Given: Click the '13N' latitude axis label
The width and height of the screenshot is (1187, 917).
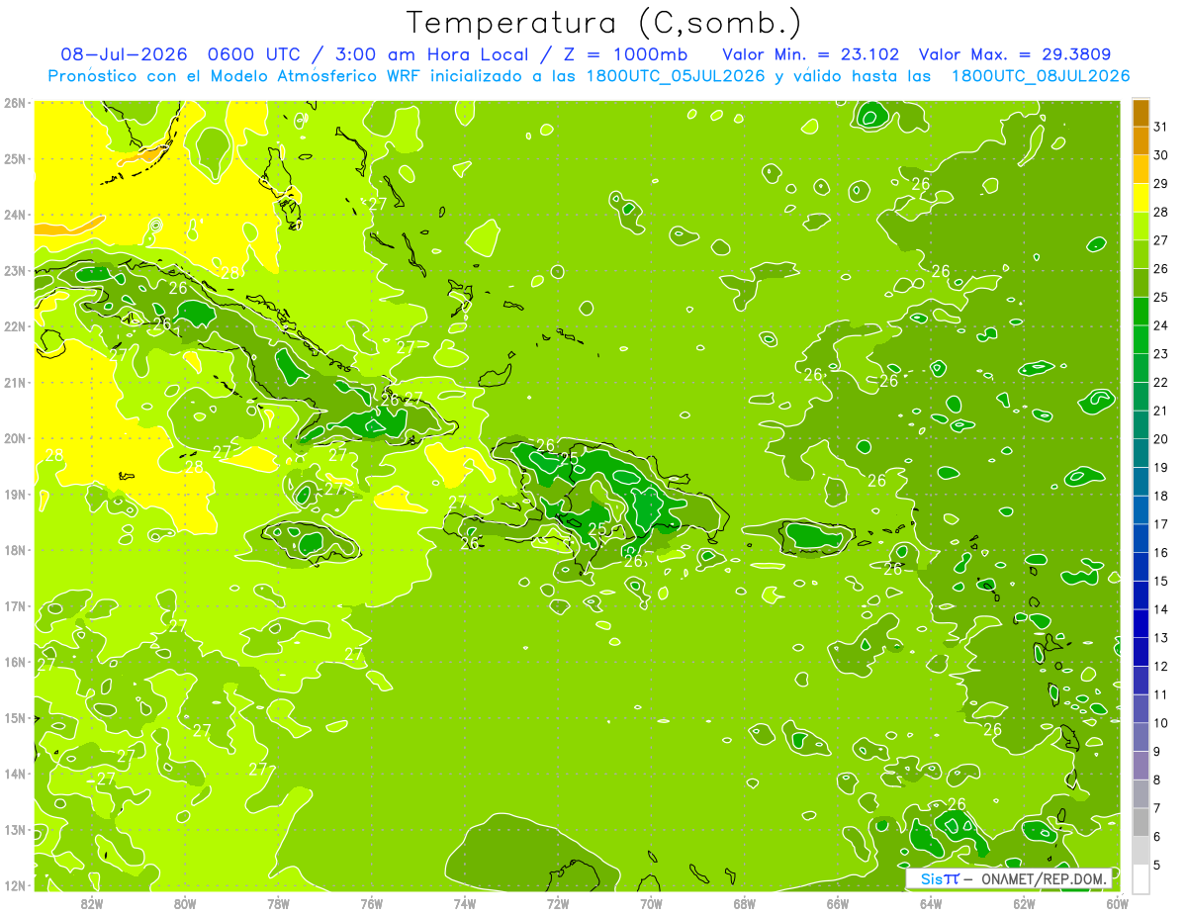Looking at the screenshot, I should pyautogui.click(x=14, y=830).
